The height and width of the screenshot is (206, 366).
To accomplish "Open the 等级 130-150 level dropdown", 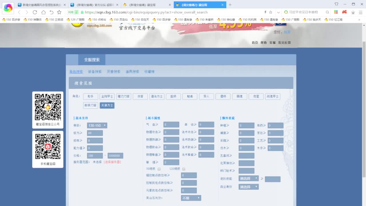I will [x=97, y=125].
